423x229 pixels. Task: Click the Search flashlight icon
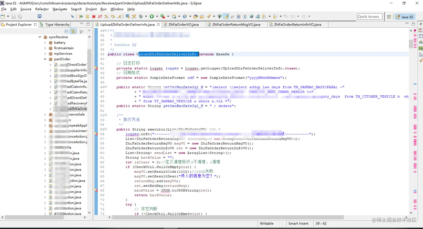tap(209, 16)
